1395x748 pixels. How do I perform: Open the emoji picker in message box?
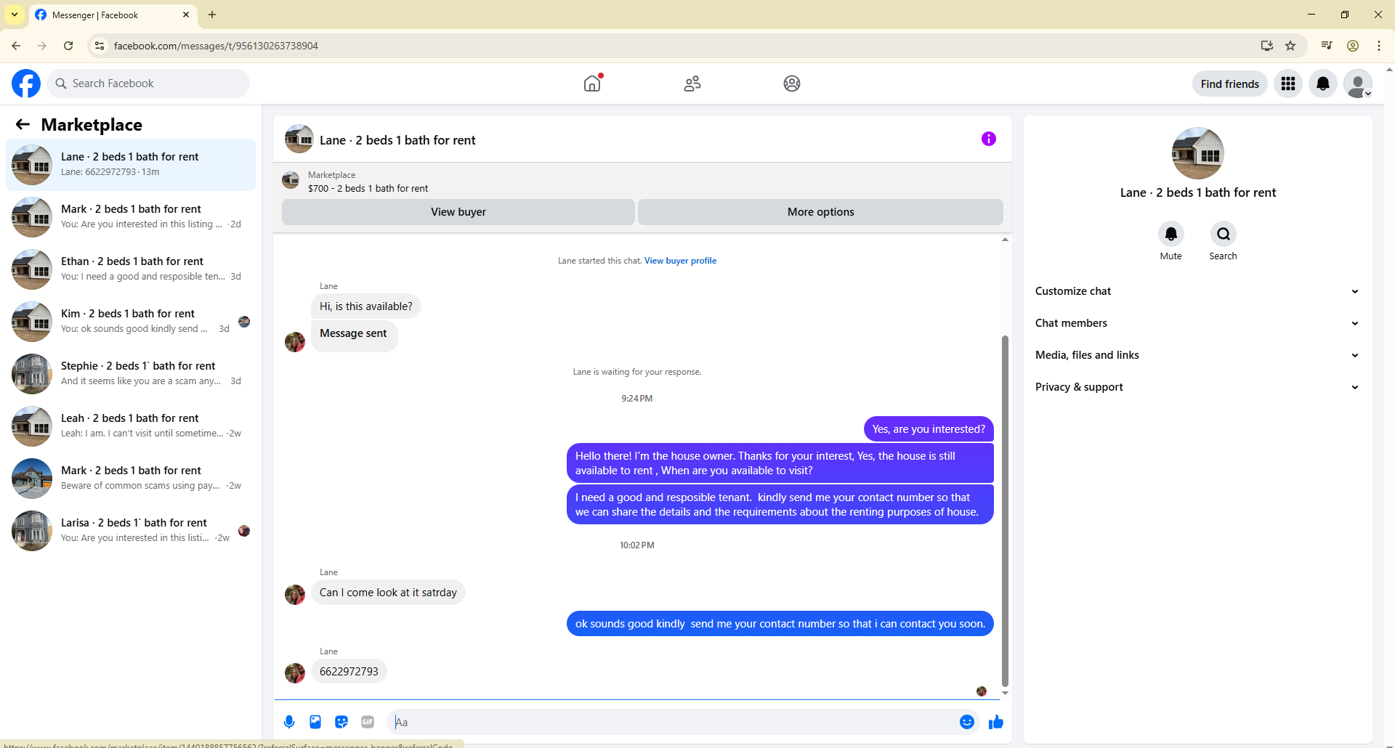(x=967, y=722)
